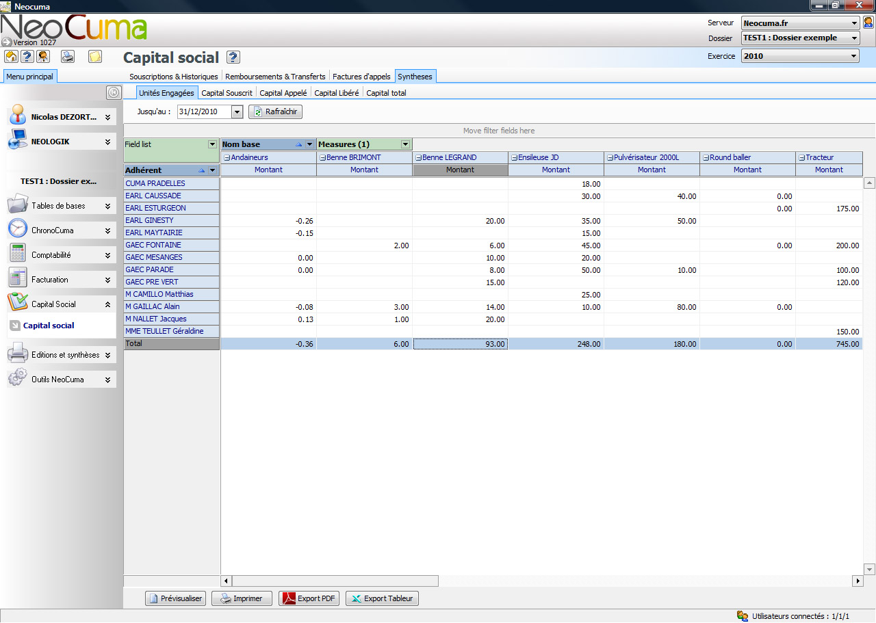Collapse the Ensileuse JD column group
Viewport: 876px width, 623px height.
click(x=514, y=157)
